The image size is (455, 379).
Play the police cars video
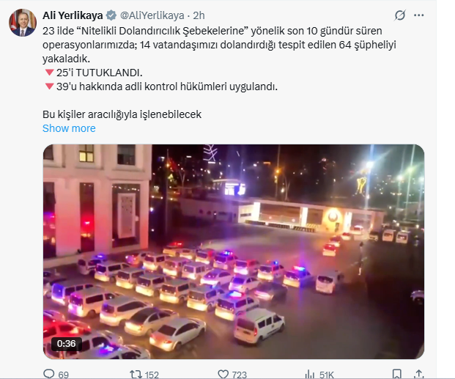[234, 251]
